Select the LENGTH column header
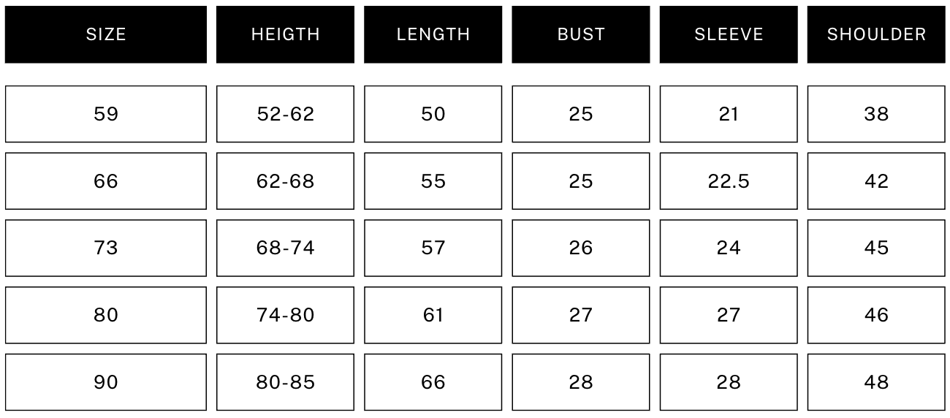 [x=433, y=34]
